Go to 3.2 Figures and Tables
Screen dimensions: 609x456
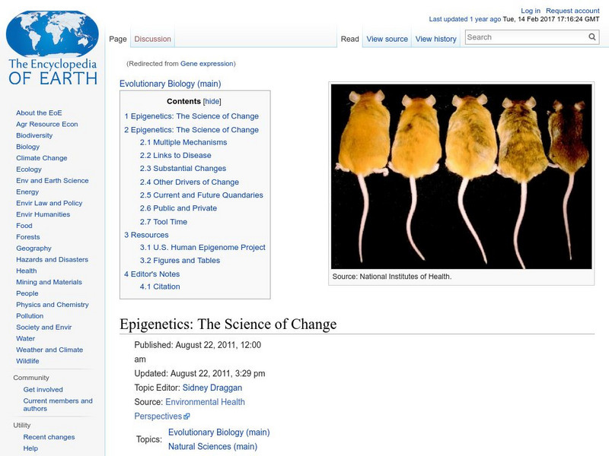click(x=180, y=261)
